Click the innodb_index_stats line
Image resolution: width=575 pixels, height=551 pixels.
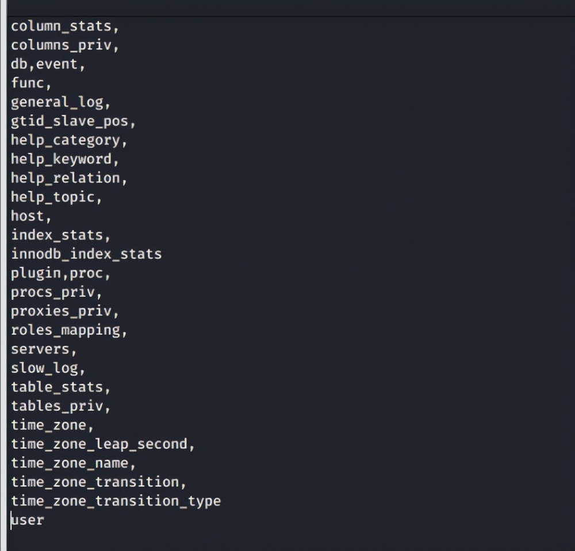[86, 254]
